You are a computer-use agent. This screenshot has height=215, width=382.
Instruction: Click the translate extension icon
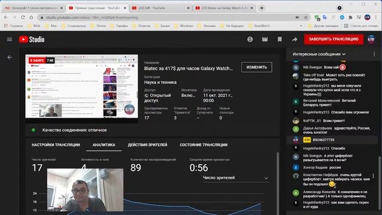click(x=325, y=17)
